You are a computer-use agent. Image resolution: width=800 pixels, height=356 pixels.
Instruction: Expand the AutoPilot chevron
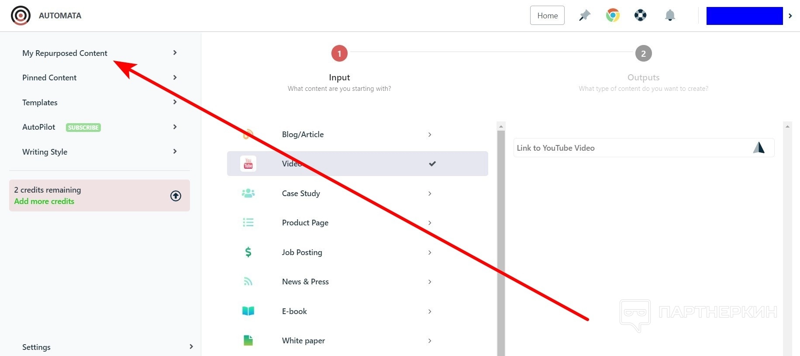pos(175,127)
